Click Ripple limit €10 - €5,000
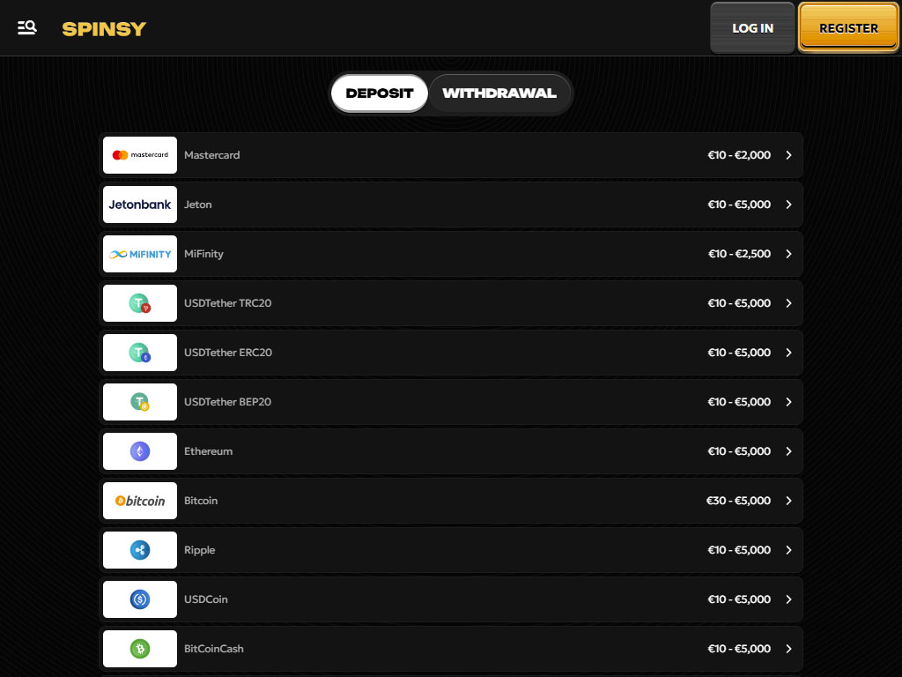The image size is (902, 677). tap(739, 550)
